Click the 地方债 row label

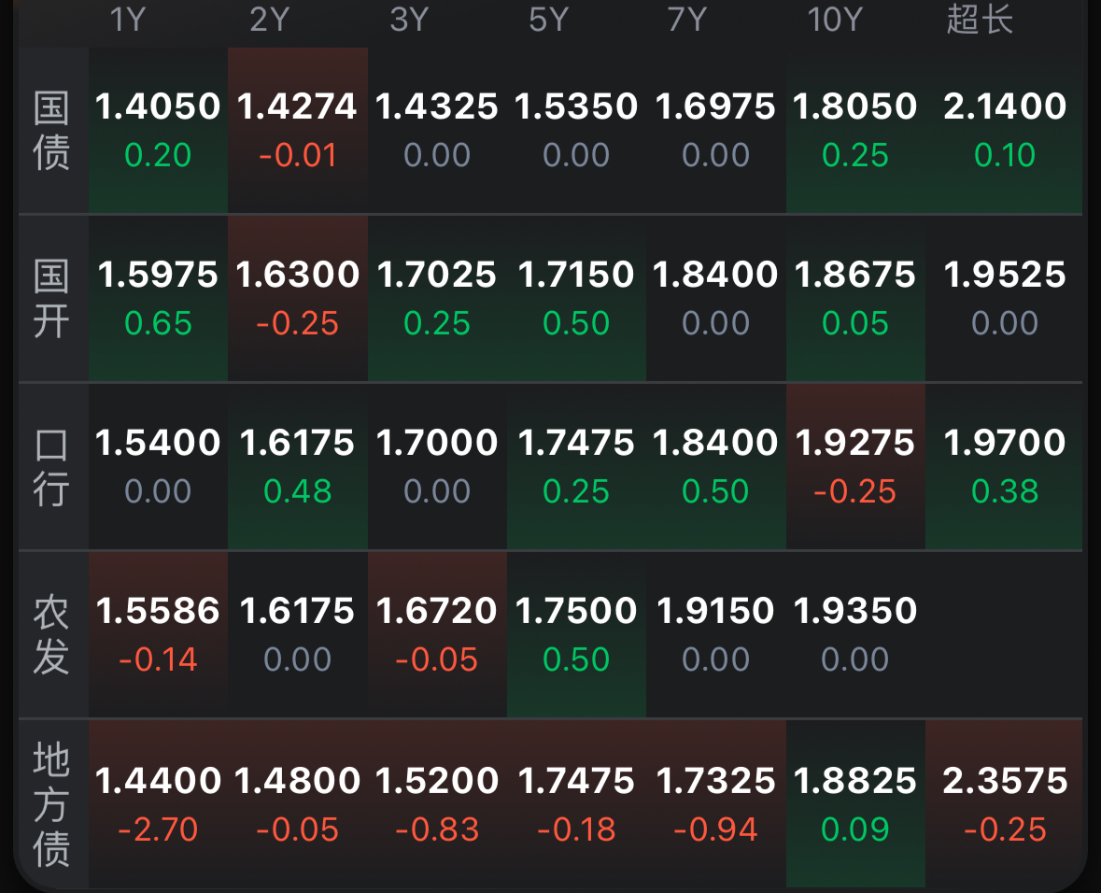[51, 803]
